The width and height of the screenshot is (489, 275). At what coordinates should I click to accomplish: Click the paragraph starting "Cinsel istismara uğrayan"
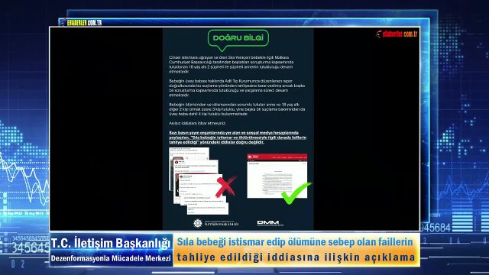click(x=231, y=64)
